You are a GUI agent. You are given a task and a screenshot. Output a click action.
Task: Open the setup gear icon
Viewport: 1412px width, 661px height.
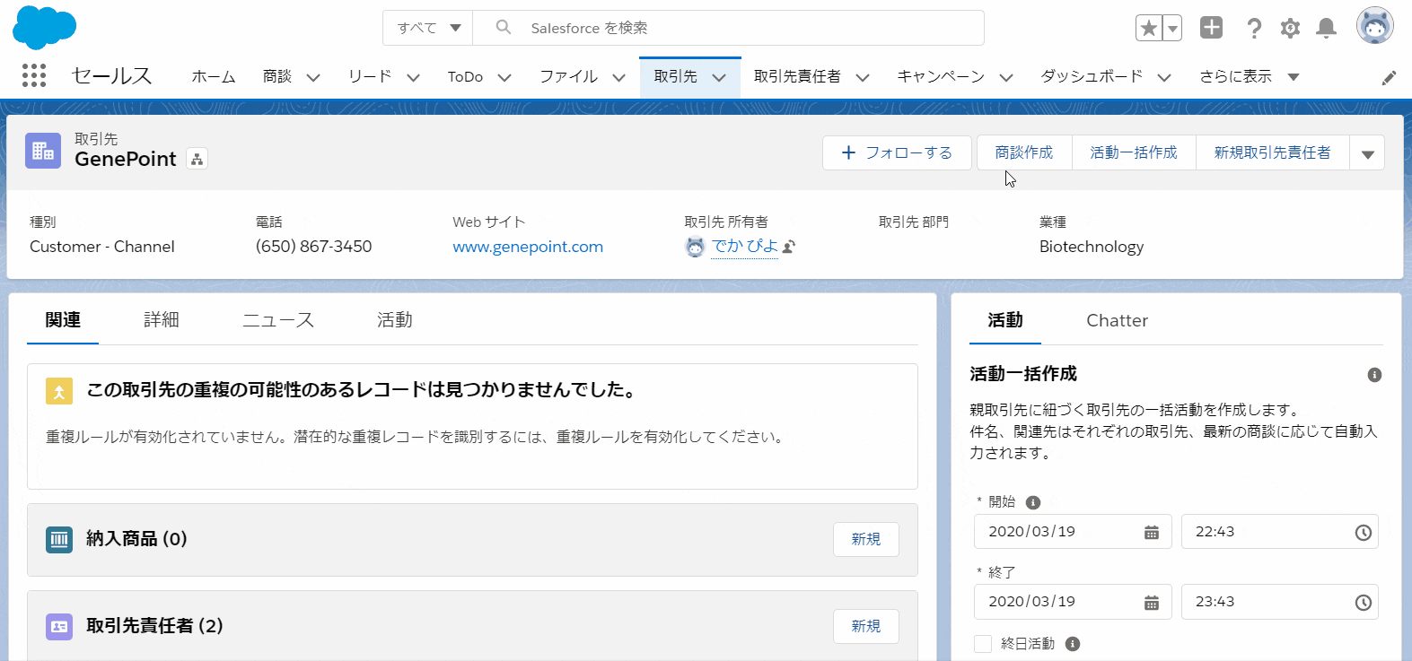1290,28
